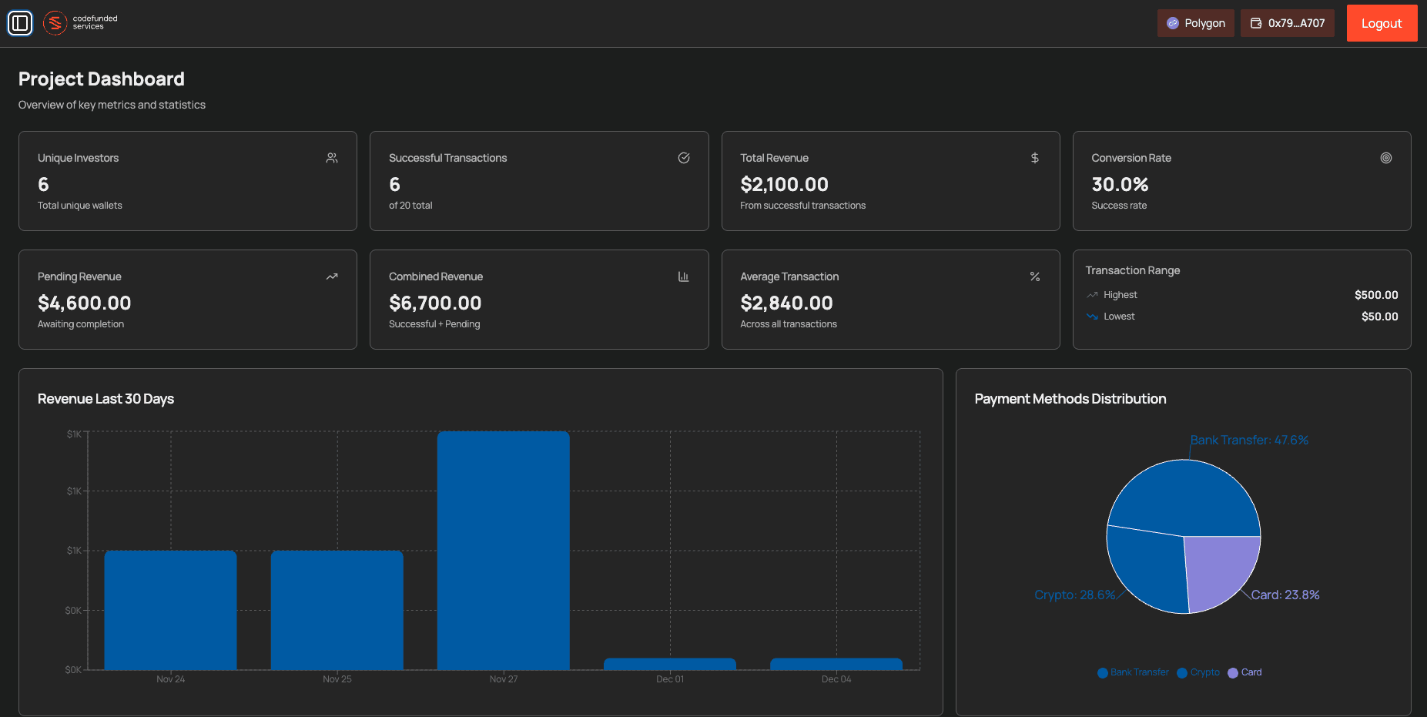Select the Conversion Rate target icon

[1386, 158]
